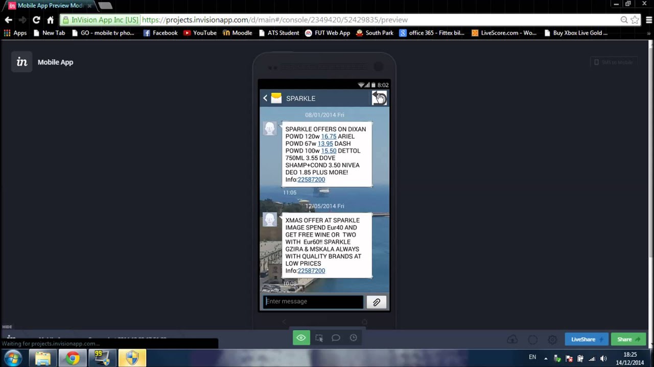Click Fraps 99 icon in taskbar

pyautogui.click(x=102, y=358)
